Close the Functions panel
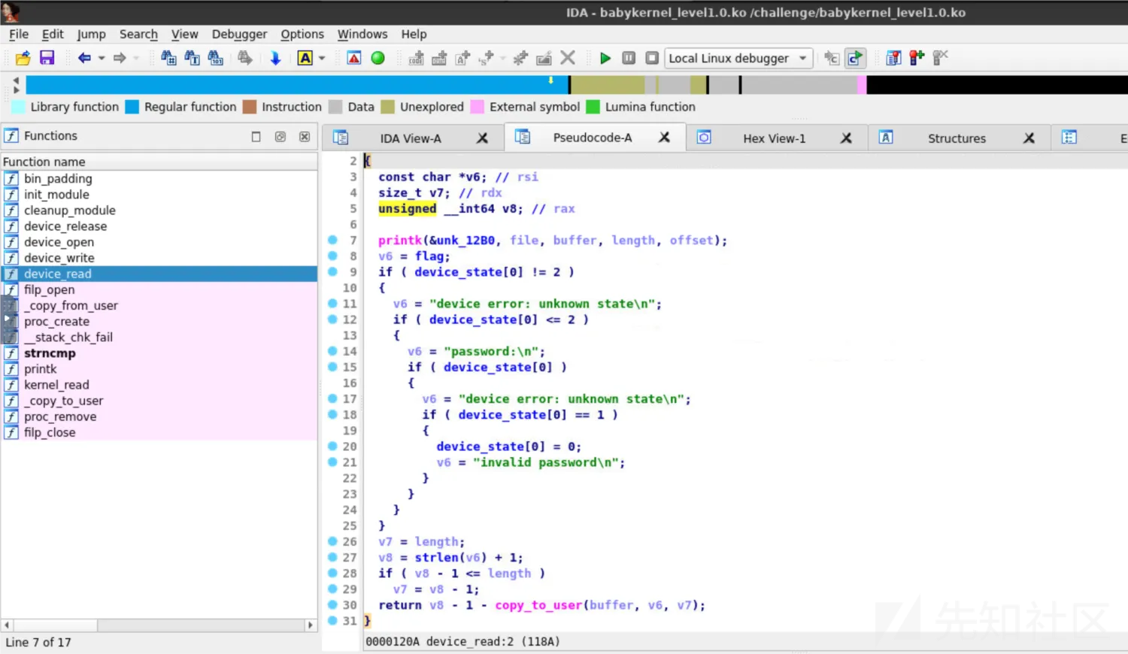This screenshot has width=1128, height=654. [x=305, y=137]
